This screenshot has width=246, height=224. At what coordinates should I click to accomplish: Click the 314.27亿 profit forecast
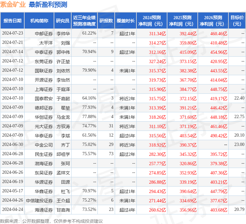point(158,43)
